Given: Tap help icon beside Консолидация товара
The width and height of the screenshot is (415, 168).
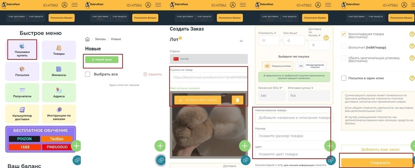Looking at the screenshot, I should point(412,34).
